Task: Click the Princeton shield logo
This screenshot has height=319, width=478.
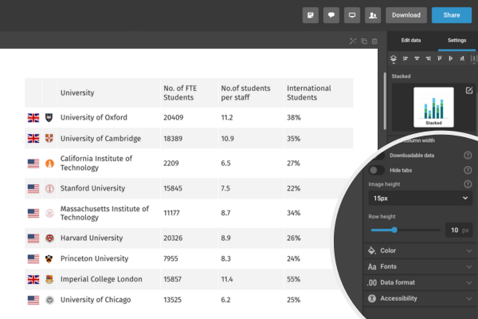Action: click(x=49, y=259)
